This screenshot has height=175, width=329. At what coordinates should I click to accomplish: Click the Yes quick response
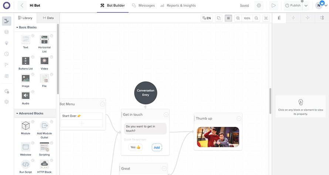pyautogui.click(x=136, y=147)
